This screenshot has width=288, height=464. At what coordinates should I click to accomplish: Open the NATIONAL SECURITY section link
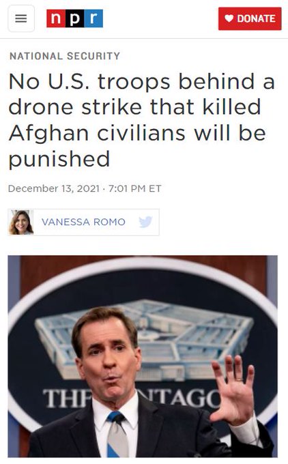point(65,56)
